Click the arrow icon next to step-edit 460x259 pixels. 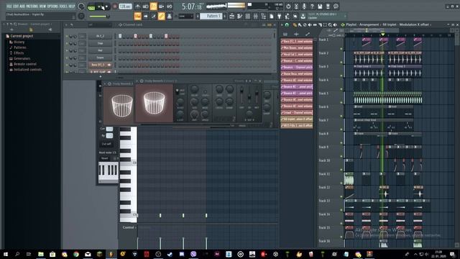145,16
